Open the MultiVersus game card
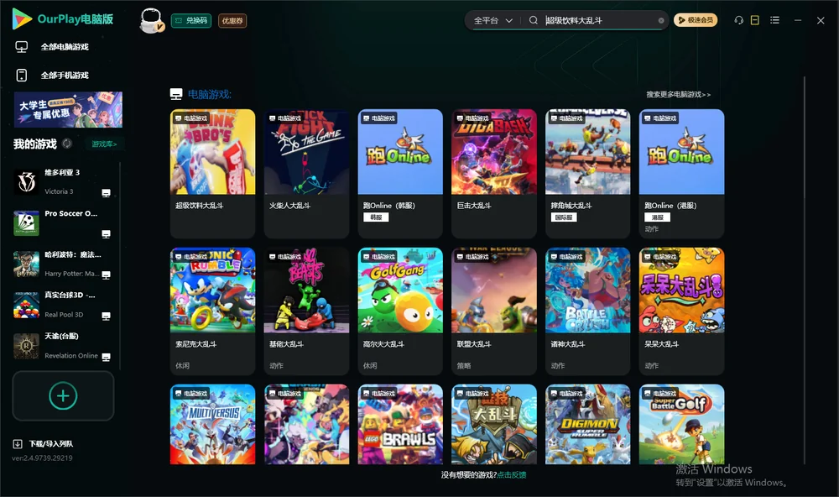 [x=212, y=424]
